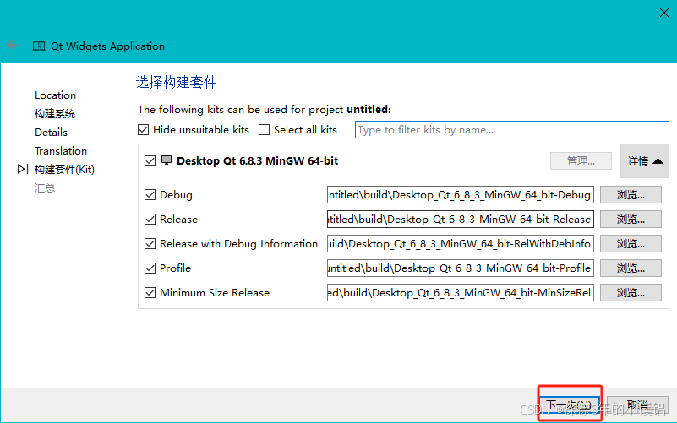677x423 pixels.
Task: Browse for the Release build directory
Action: click(x=631, y=219)
